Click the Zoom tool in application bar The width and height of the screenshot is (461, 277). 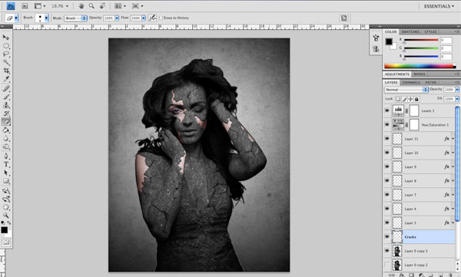[x=91, y=6]
